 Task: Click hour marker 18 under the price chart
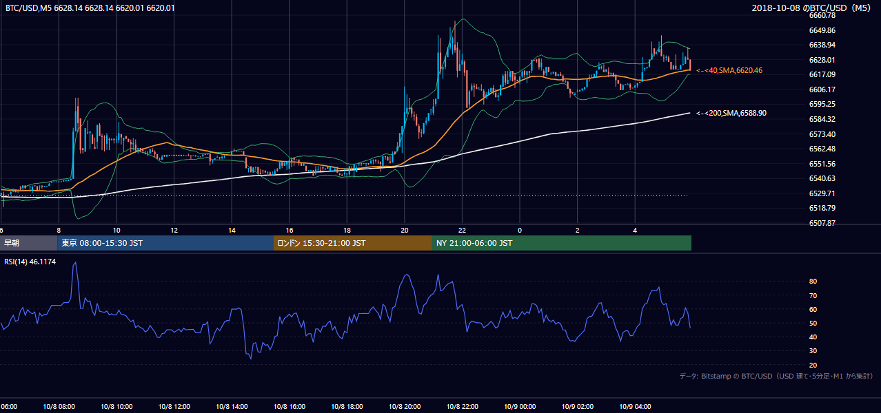[347, 231]
